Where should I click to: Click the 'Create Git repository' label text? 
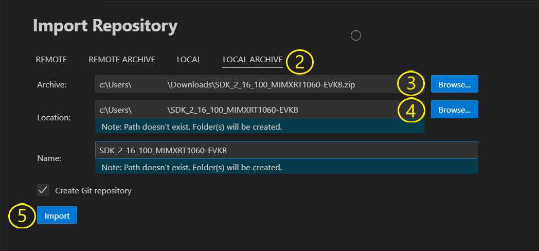click(x=93, y=191)
